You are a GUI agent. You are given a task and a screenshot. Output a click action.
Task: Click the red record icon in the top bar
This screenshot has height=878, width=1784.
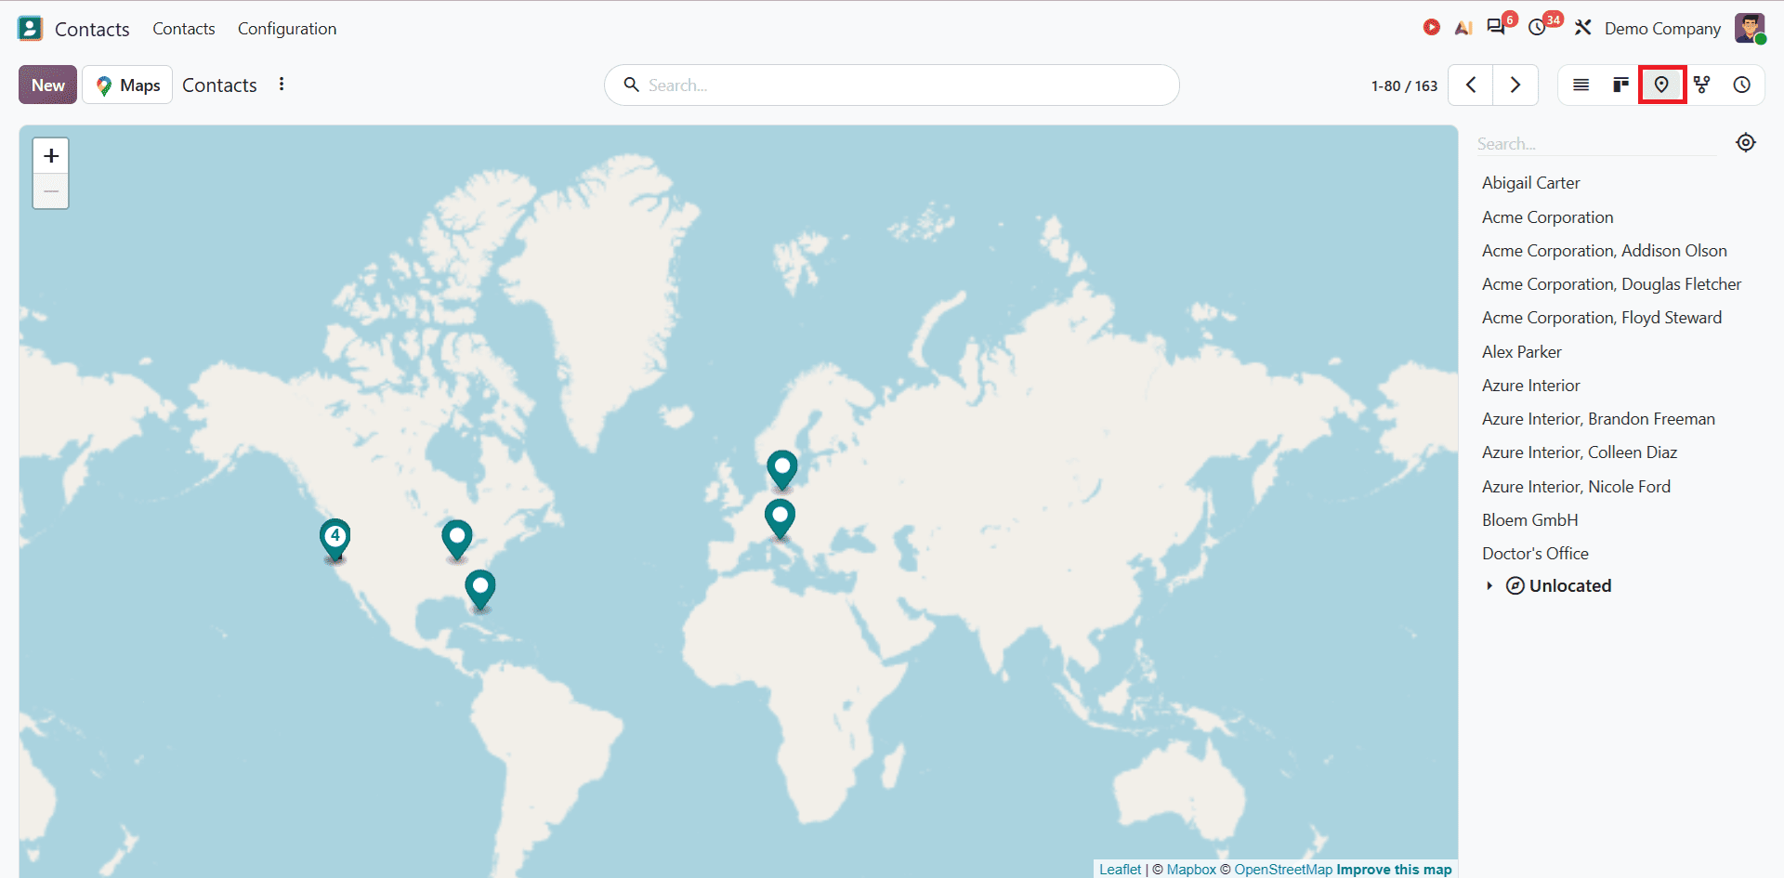point(1431,28)
